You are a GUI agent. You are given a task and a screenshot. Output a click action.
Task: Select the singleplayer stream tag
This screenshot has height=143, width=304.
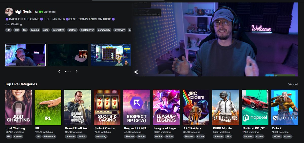pos(87,30)
